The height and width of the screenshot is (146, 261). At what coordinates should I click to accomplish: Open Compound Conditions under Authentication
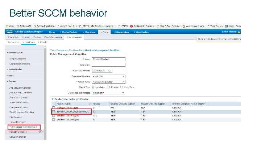click(20, 64)
